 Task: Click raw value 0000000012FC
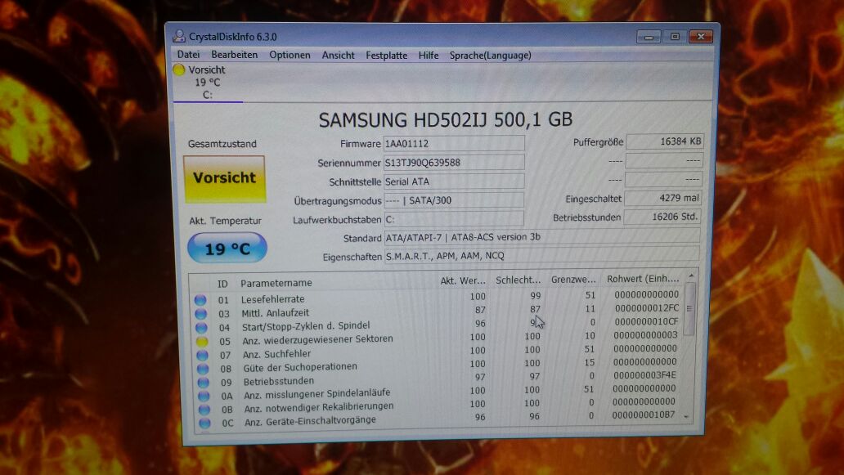(646, 308)
